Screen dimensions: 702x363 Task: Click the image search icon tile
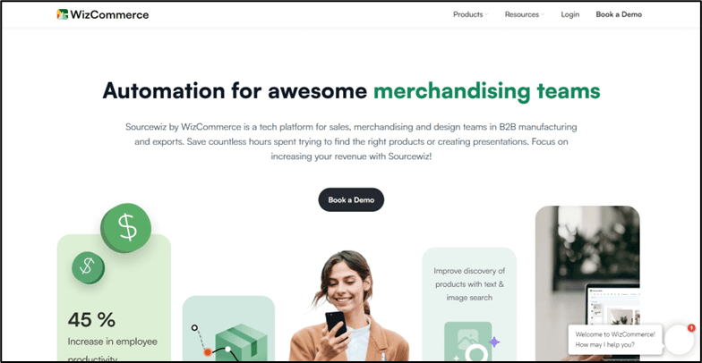click(x=467, y=342)
